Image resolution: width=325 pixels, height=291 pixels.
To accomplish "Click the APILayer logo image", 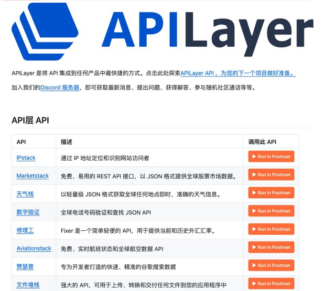I will [162, 32].
